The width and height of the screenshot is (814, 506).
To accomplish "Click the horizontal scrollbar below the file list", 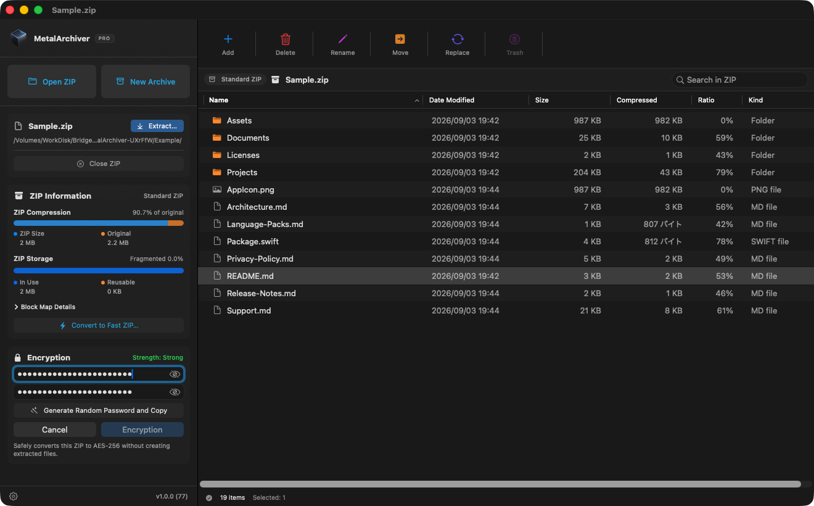I will click(x=500, y=484).
